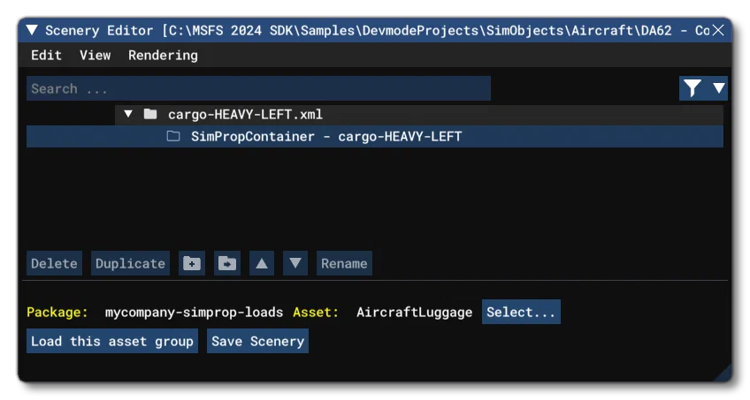Click the cargo-HEAVY-LEFT.xml folder icon
The height and width of the screenshot is (400, 750).
coord(150,114)
